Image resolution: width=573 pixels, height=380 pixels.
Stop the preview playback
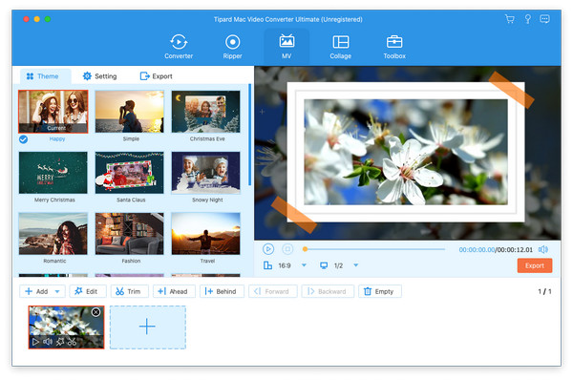tap(287, 249)
